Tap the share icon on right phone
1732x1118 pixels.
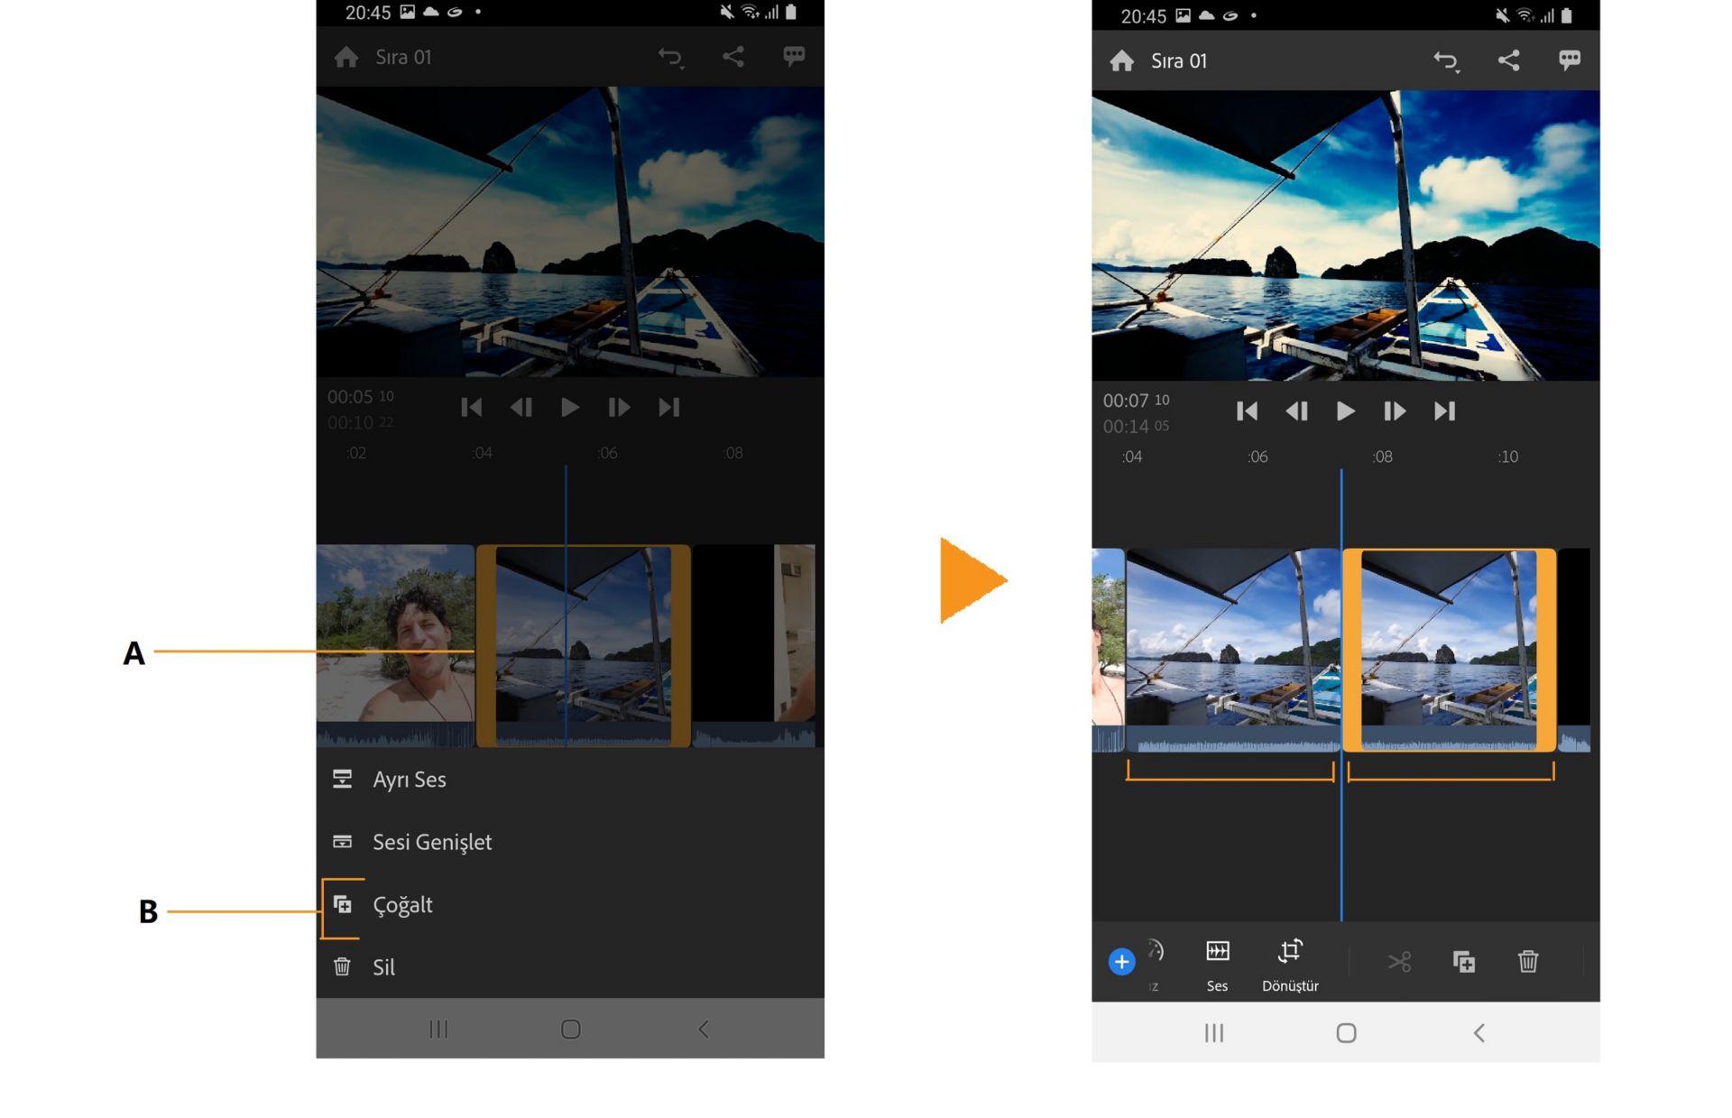pyautogui.click(x=1508, y=60)
